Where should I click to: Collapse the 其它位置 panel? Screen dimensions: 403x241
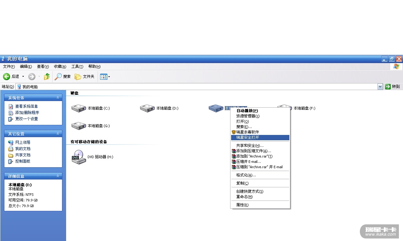(58, 134)
